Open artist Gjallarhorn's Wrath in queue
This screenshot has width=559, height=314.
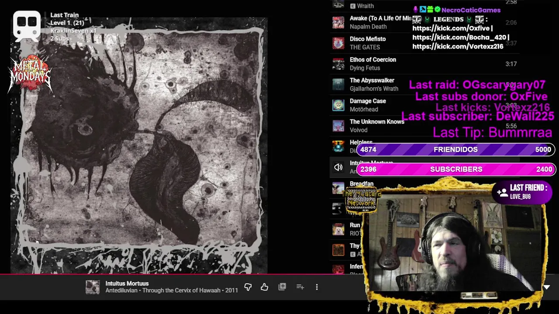point(374,89)
